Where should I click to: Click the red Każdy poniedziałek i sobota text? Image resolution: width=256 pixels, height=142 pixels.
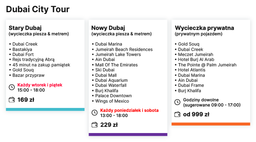[x=129, y=110]
